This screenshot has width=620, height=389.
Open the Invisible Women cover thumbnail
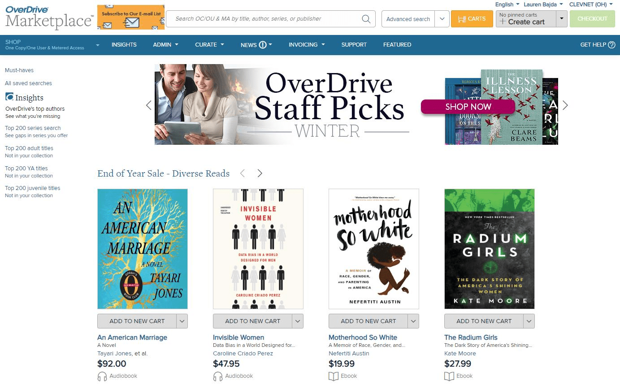[x=258, y=249]
